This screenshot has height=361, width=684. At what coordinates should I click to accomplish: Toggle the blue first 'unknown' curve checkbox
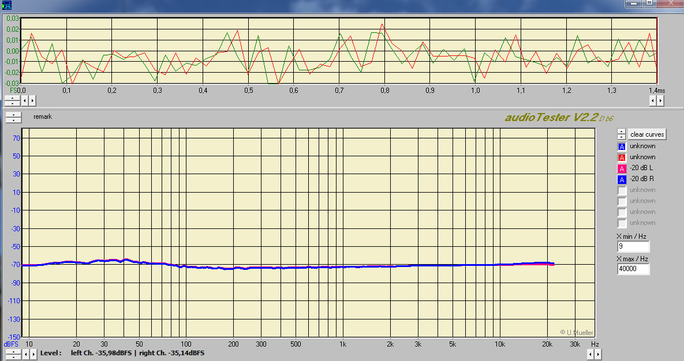tap(622, 146)
